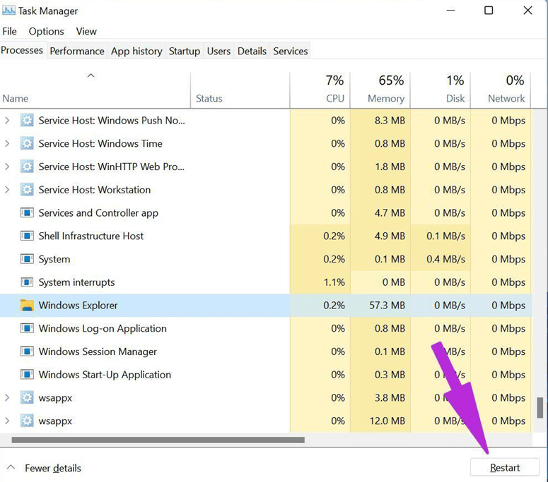Click the horizontal scrollbar thumb
This screenshot has width=548, height=482.
click(158, 440)
